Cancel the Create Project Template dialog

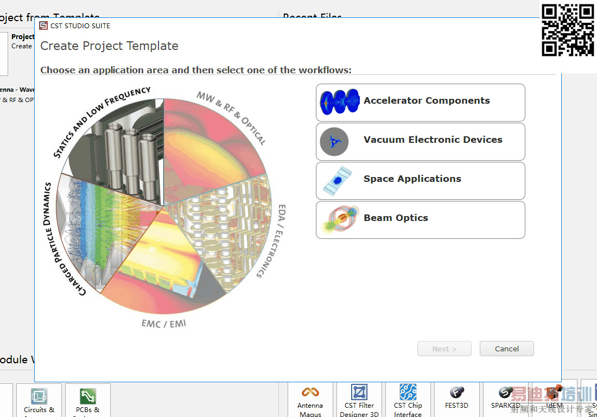click(x=506, y=349)
